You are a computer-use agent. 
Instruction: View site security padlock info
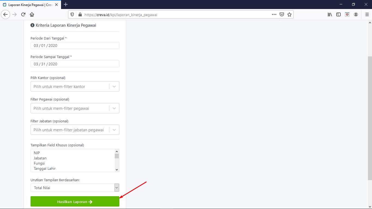(x=80, y=15)
